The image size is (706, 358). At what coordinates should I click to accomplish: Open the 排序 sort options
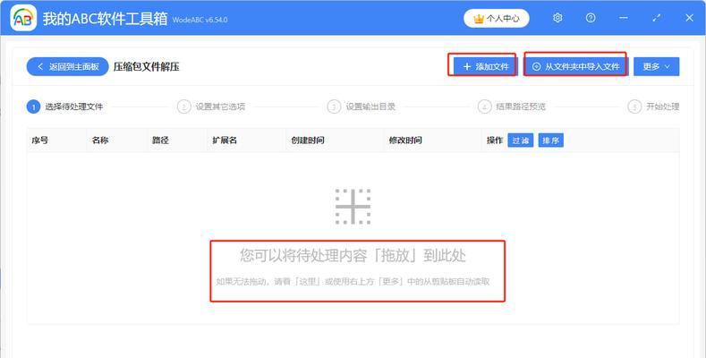[550, 141]
